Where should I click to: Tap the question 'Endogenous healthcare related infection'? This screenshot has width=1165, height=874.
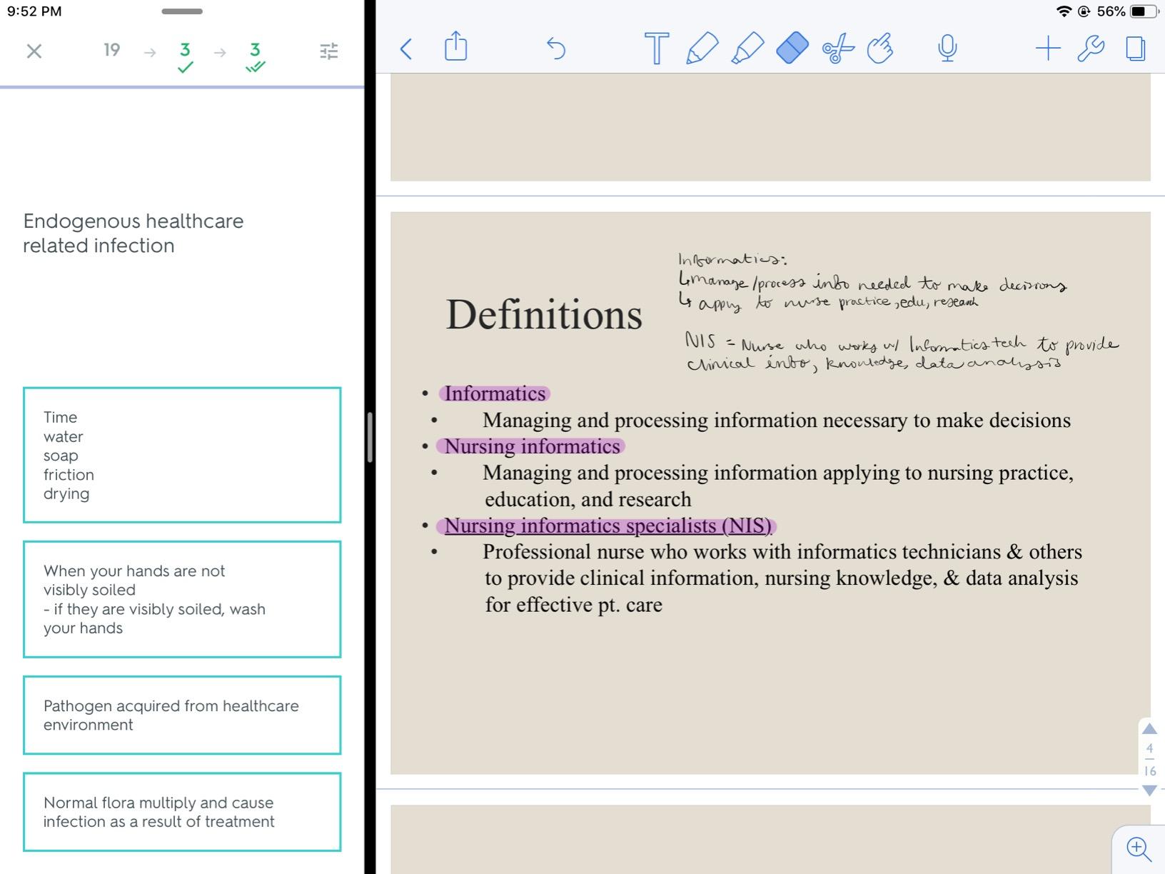click(133, 233)
